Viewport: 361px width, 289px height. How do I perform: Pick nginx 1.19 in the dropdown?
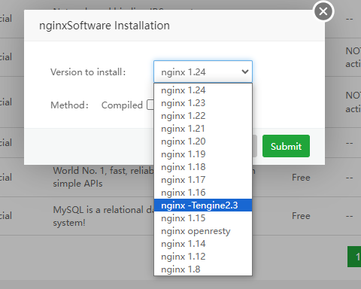(x=203, y=154)
